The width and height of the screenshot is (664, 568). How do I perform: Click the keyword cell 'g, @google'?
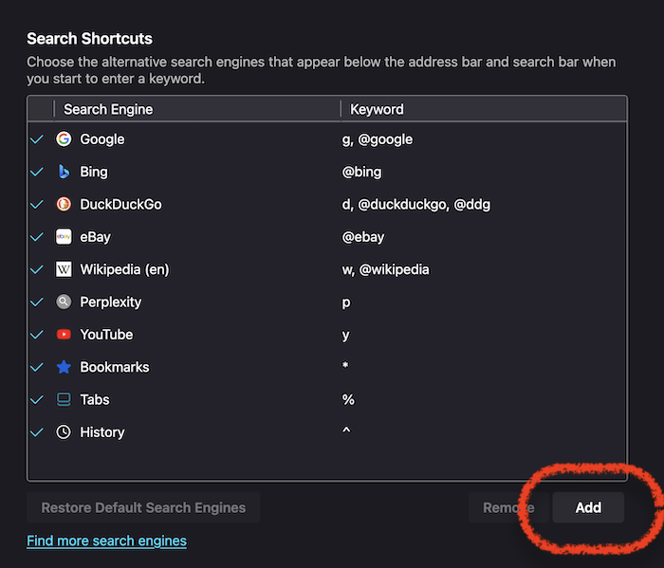(377, 139)
